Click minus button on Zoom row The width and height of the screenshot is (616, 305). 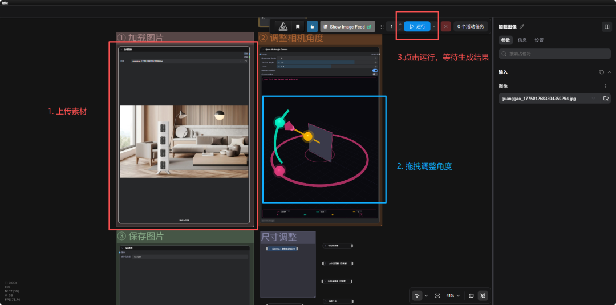point(278,66)
